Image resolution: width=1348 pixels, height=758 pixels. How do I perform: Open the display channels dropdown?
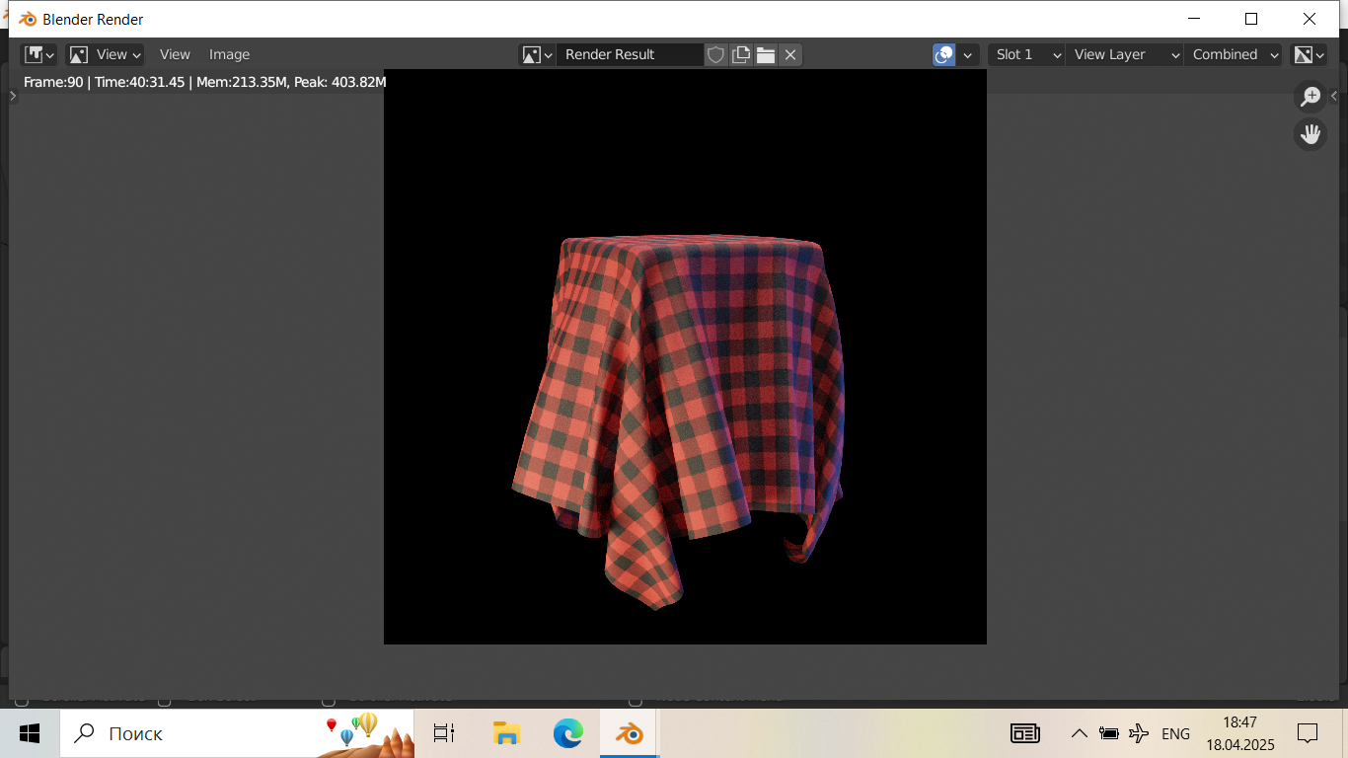coord(1310,55)
